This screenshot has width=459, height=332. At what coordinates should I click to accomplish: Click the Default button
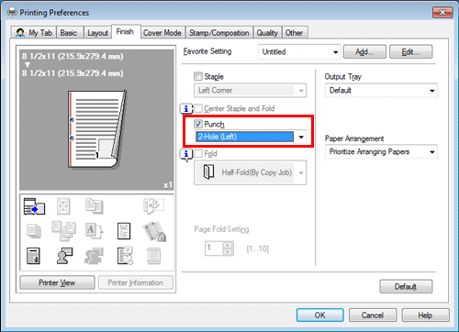tap(406, 287)
